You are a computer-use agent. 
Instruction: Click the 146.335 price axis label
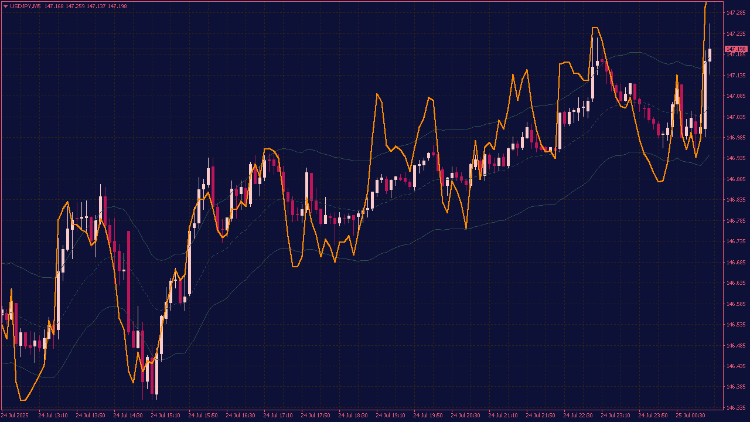pos(735,408)
